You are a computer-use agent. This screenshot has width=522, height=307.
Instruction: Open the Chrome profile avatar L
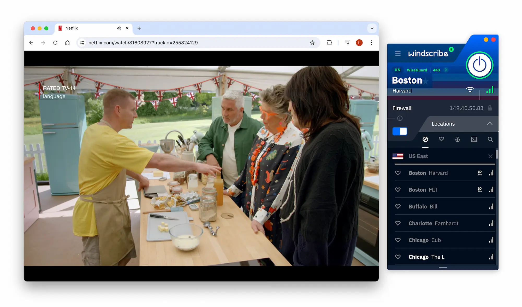(359, 43)
